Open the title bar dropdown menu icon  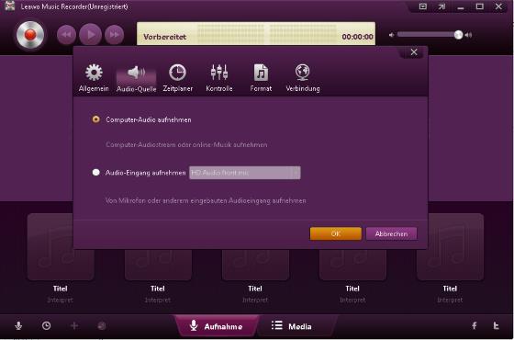423,6
